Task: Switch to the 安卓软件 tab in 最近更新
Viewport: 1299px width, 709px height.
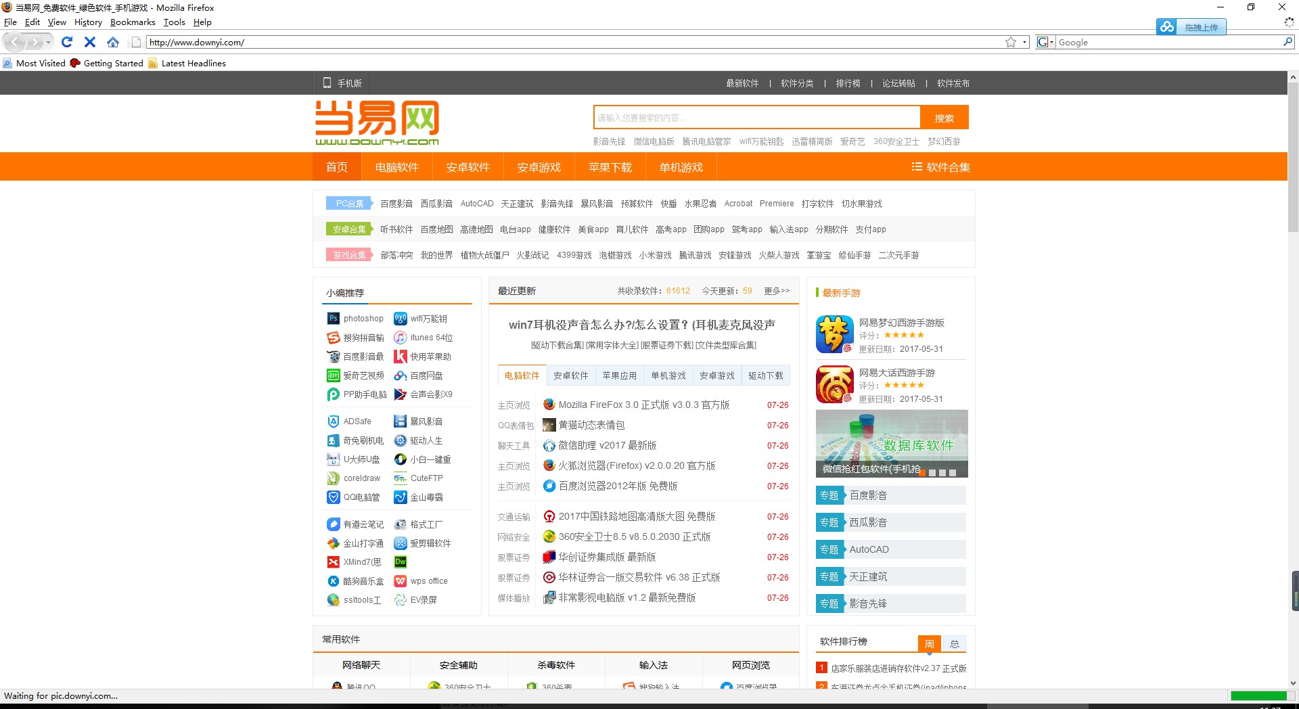Action: [x=571, y=375]
